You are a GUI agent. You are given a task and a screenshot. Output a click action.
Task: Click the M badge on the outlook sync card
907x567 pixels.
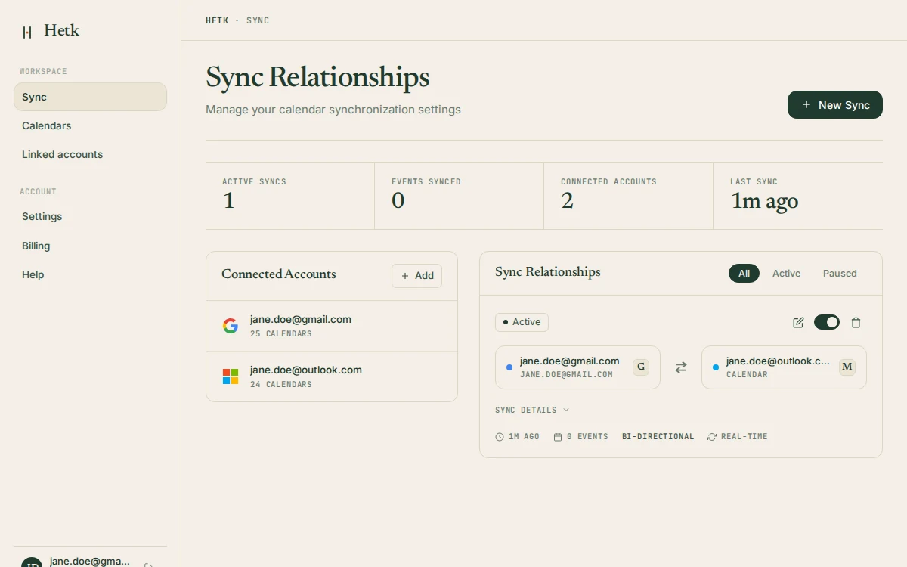[847, 367]
